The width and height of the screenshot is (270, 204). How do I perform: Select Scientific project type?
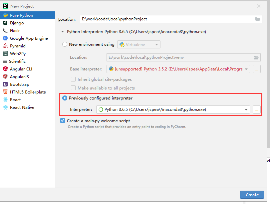[28, 61]
